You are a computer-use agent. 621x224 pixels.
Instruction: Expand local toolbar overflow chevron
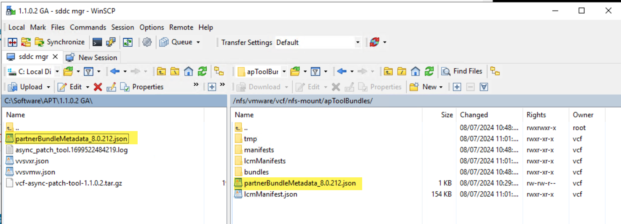196,84
